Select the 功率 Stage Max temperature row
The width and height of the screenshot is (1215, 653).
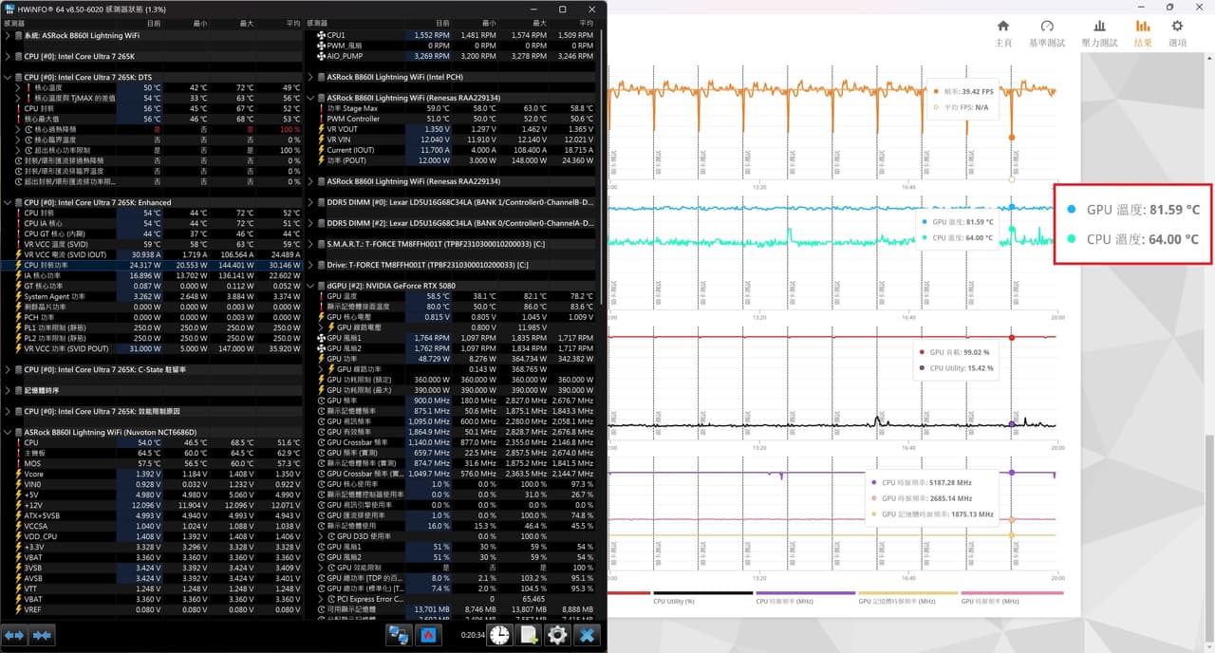(454, 108)
